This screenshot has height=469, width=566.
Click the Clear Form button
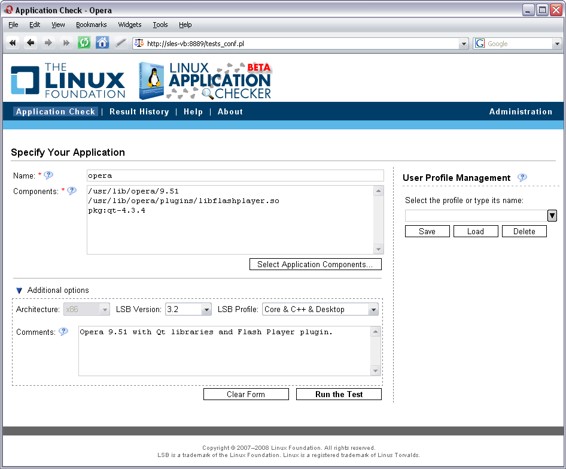[x=246, y=394]
